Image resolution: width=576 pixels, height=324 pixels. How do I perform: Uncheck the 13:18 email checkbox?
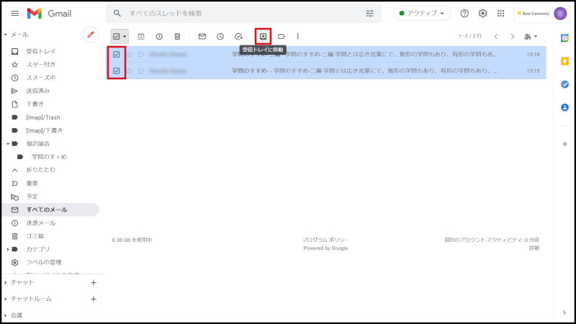pos(117,54)
